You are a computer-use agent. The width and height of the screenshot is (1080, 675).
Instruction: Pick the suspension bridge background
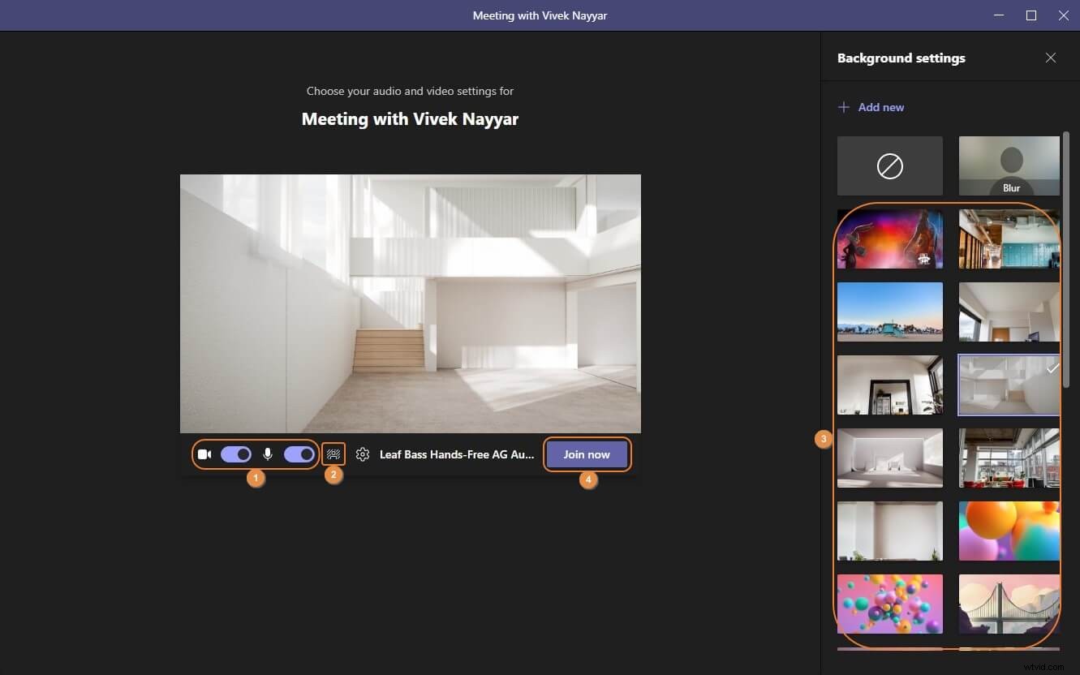click(1009, 604)
